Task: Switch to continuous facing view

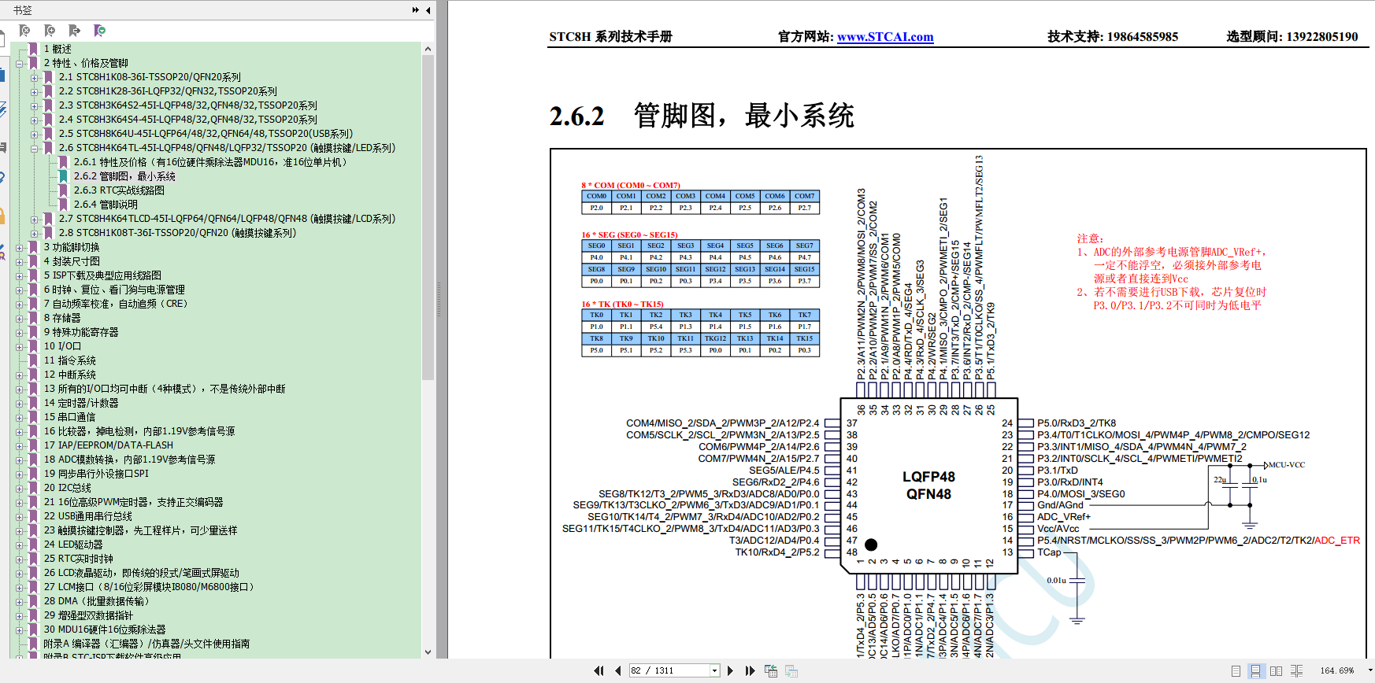Action: coord(1297,671)
